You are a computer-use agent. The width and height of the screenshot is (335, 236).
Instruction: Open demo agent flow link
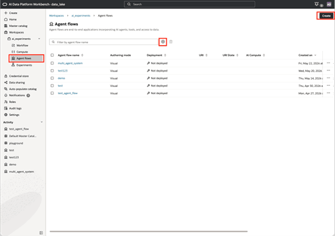tap(61, 78)
